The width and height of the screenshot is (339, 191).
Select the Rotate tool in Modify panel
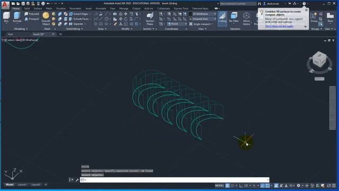point(126,19)
